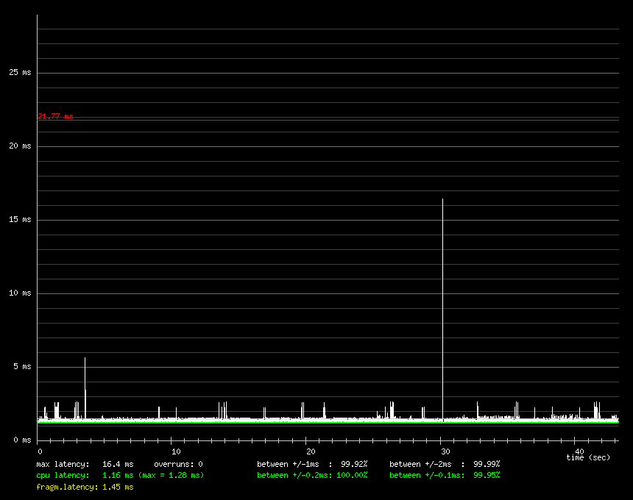Image resolution: width=633 pixels, height=500 pixels.
Task: Click the 99.99% value
Action: pos(487,465)
